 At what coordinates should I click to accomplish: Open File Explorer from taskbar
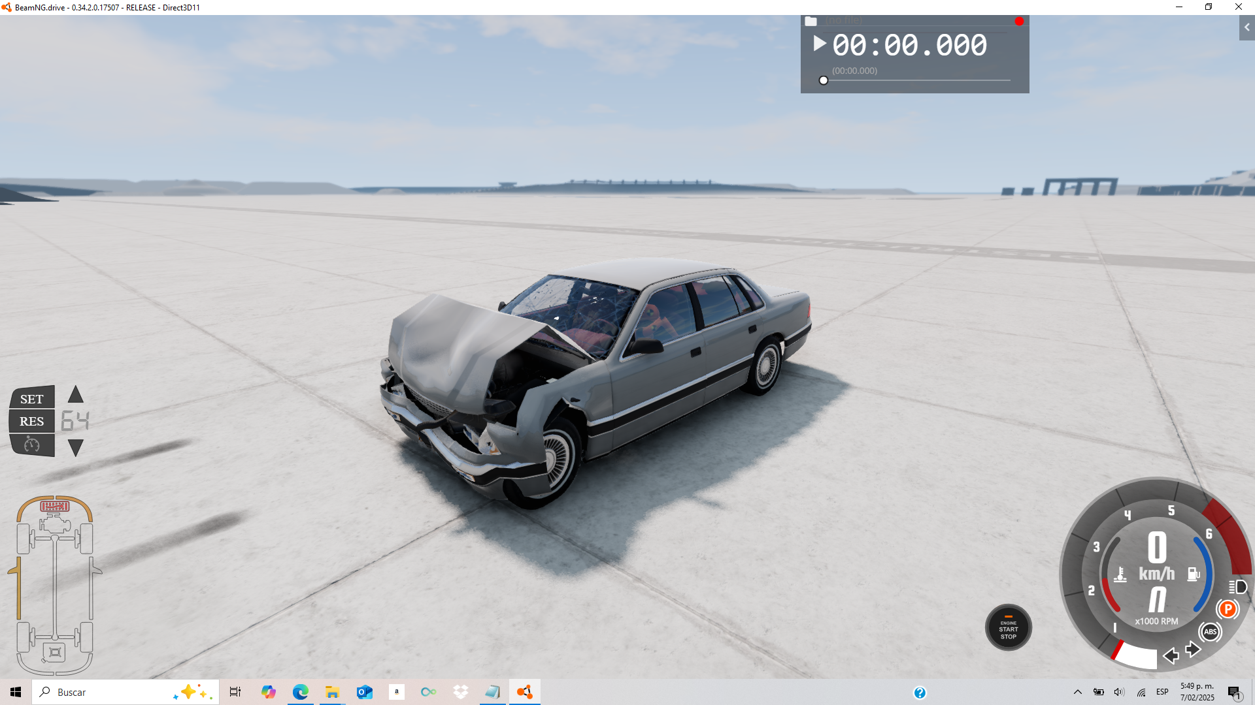coord(332,692)
